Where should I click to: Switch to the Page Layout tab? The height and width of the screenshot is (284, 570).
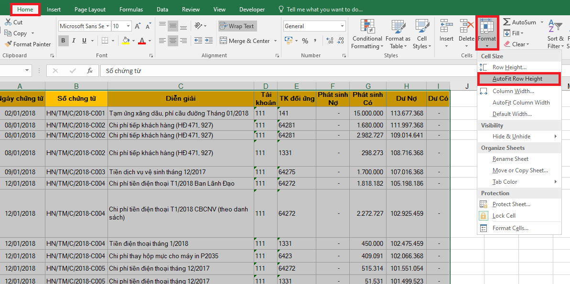[90, 10]
